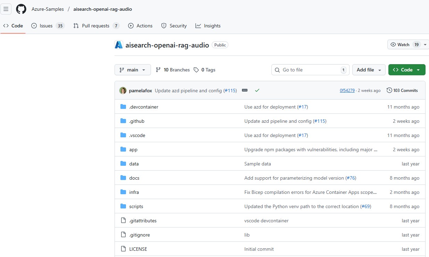Open the main branch dropdown
Viewport: 429px width, 257px height.
[133, 70]
